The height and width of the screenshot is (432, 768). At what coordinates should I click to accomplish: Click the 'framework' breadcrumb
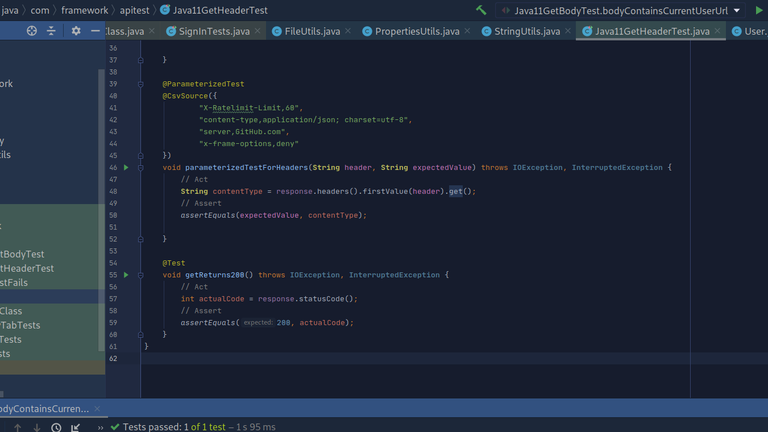pyautogui.click(x=85, y=10)
